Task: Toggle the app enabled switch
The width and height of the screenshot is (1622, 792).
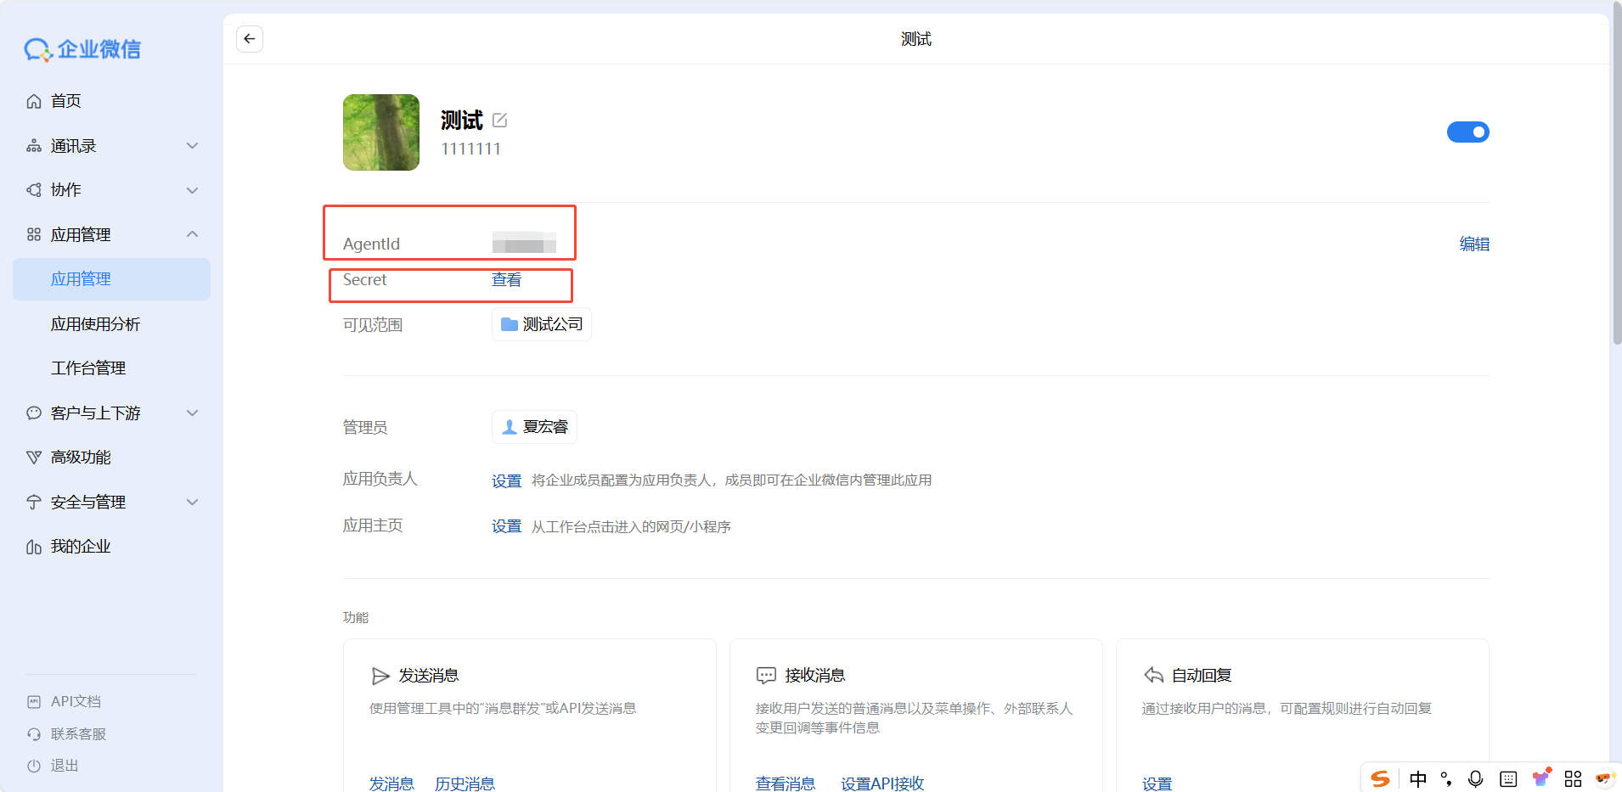Action: pyautogui.click(x=1468, y=132)
